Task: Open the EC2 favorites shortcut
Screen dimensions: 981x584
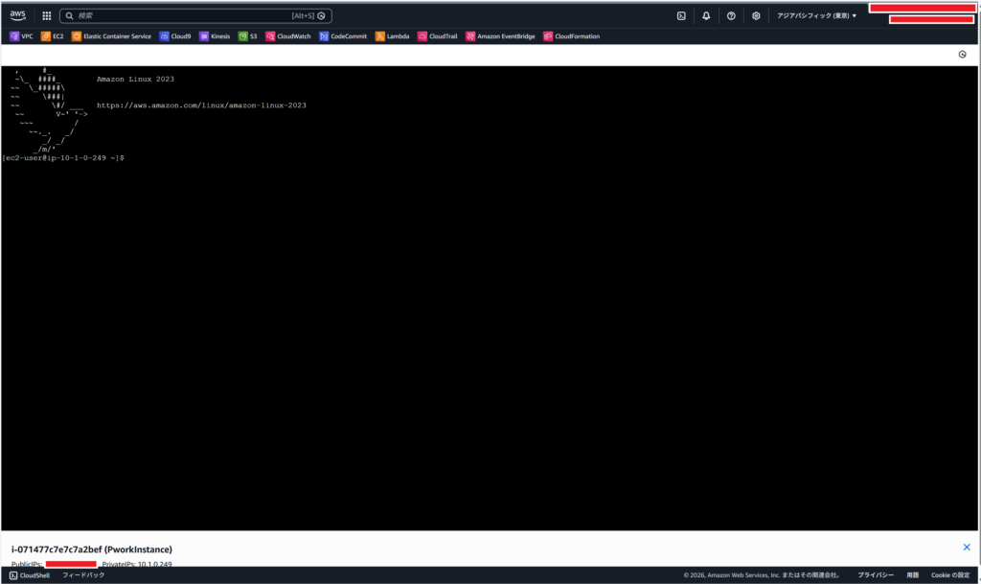Action: click(x=52, y=36)
